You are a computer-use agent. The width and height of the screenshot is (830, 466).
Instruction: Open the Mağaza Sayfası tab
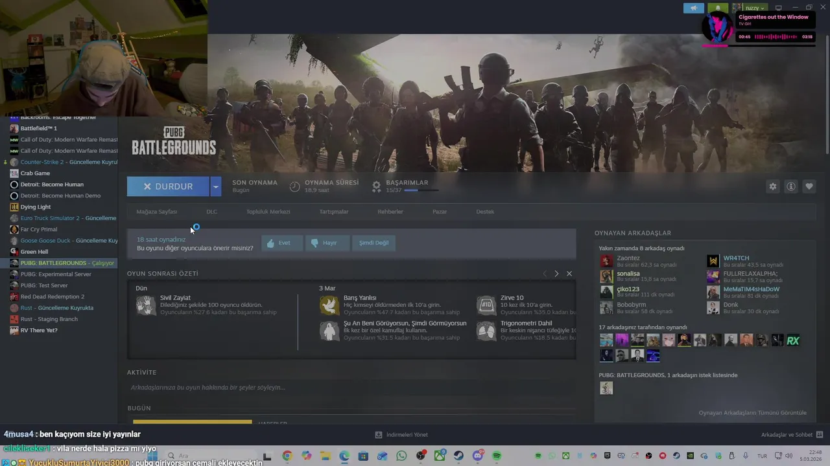click(156, 212)
